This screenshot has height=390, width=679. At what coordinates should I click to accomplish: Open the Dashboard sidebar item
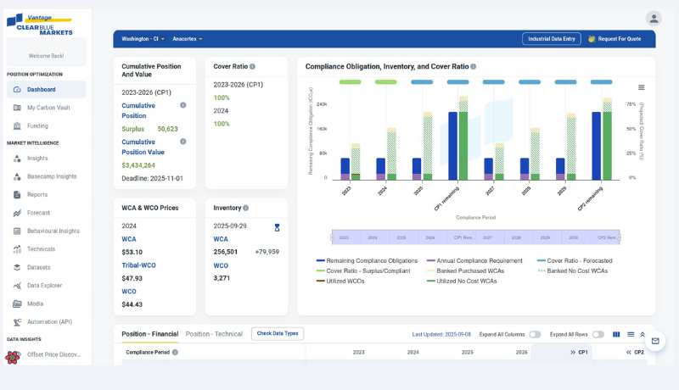41,90
